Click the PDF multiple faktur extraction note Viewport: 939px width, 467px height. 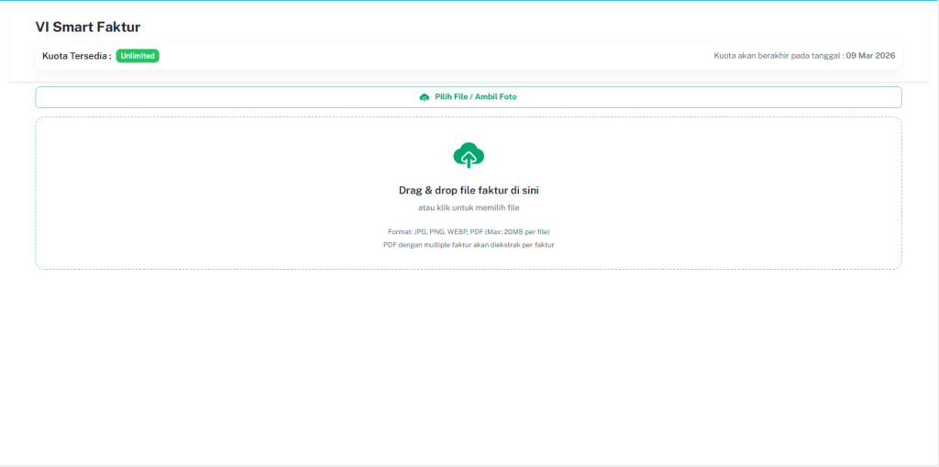coord(469,245)
